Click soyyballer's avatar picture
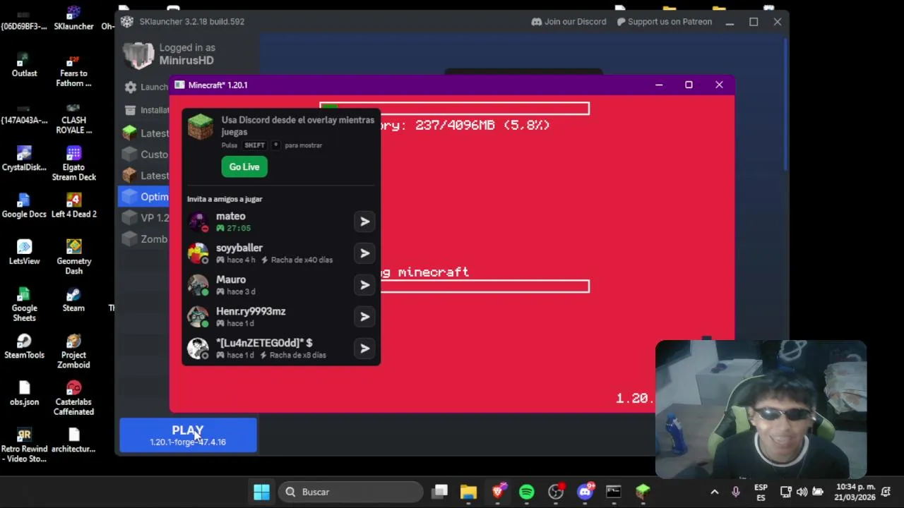Image resolution: width=904 pixels, height=508 pixels. tap(198, 253)
